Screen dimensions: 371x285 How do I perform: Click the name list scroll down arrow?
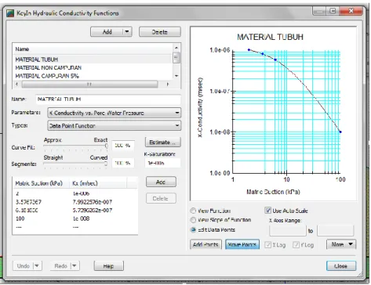pos(176,76)
